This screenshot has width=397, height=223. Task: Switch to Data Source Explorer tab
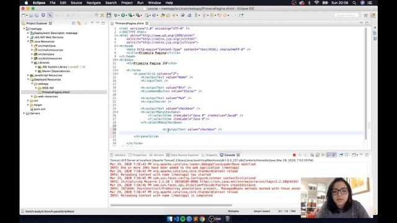pos(182,155)
